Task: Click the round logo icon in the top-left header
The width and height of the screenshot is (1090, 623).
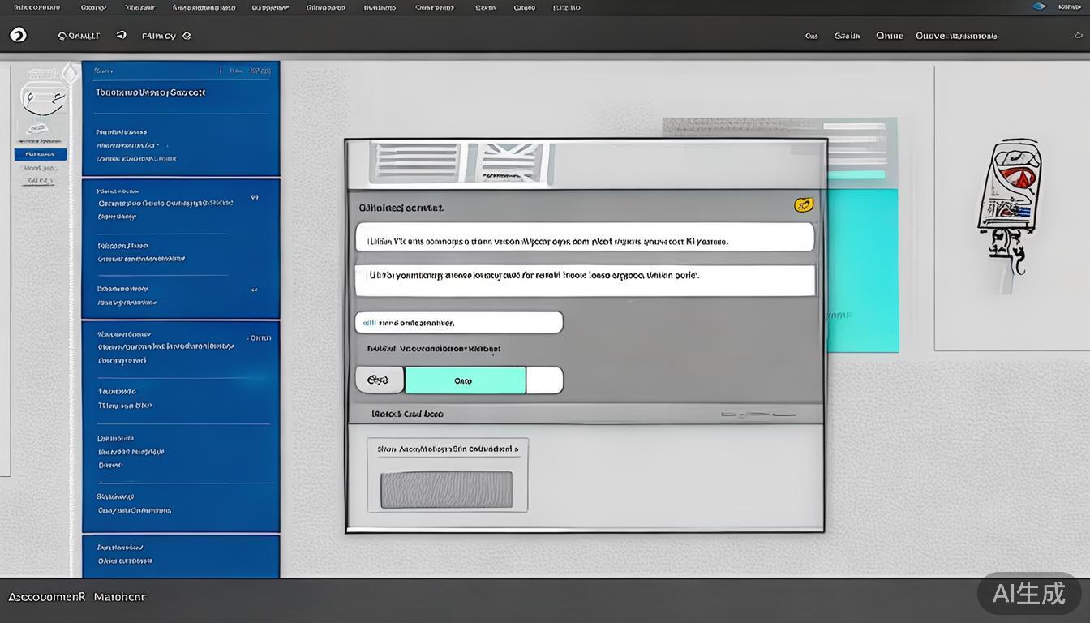Action: tap(18, 35)
